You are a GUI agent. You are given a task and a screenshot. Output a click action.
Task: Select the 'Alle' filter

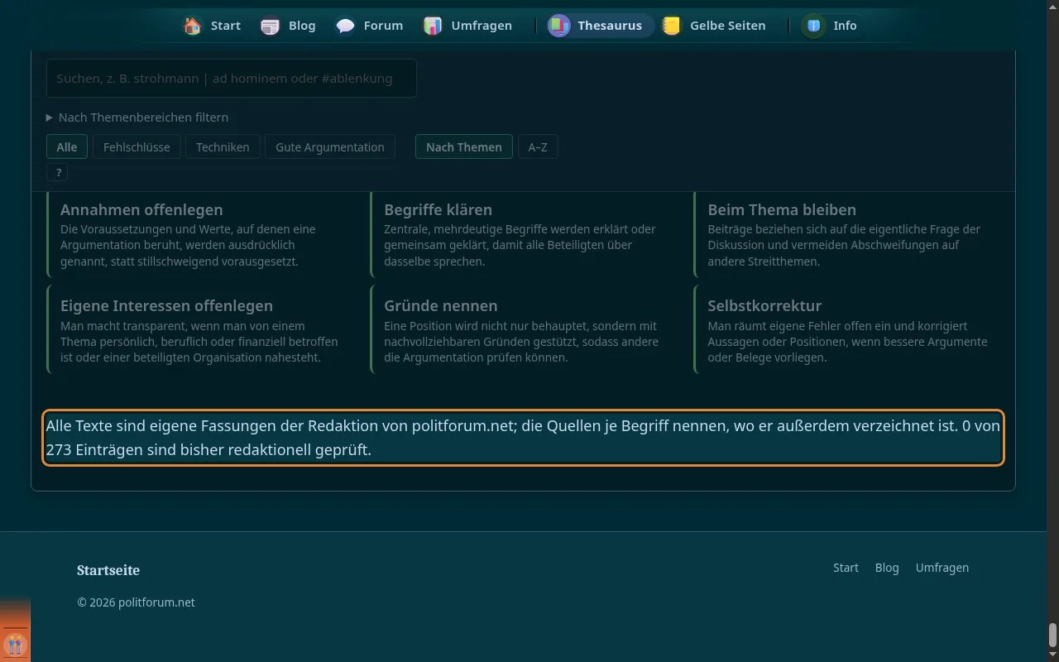pos(67,146)
